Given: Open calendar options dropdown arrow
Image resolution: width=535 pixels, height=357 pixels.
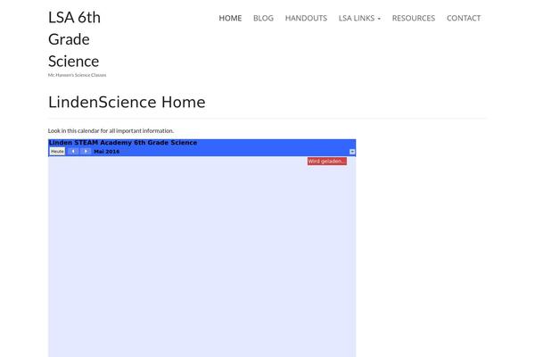Looking at the screenshot, I should 352,152.
